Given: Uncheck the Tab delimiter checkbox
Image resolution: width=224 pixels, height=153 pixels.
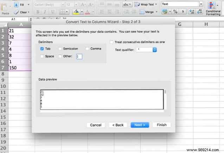Looking at the screenshot, I should pos(42,49).
